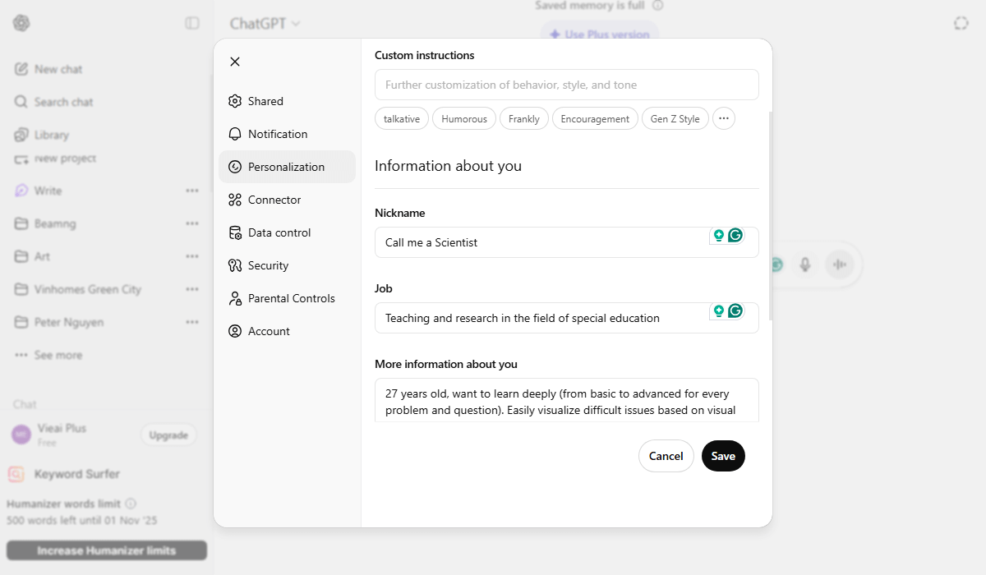986x575 pixels.
Task: Start voice mode with the waveform icon
Action: pos(840,264)
